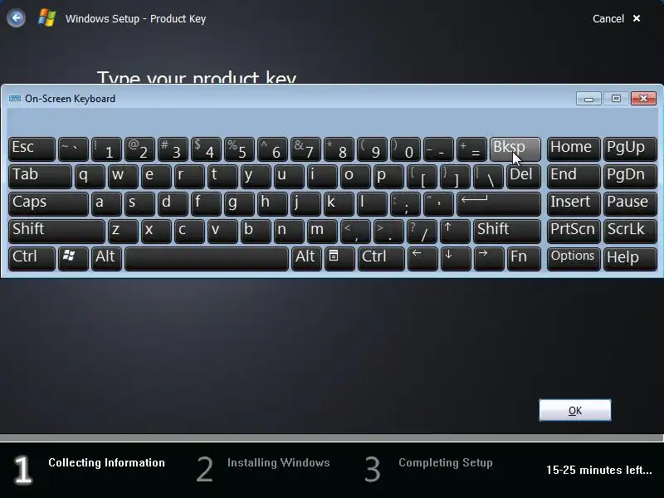The width and height of the screenshot is (664, 498).
Task: Click the Enter return-arrow key
Action: (499, 203)
